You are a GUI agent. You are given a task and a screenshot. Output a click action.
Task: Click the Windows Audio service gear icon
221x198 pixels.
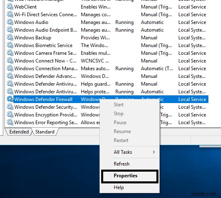[x=10, y=22]
